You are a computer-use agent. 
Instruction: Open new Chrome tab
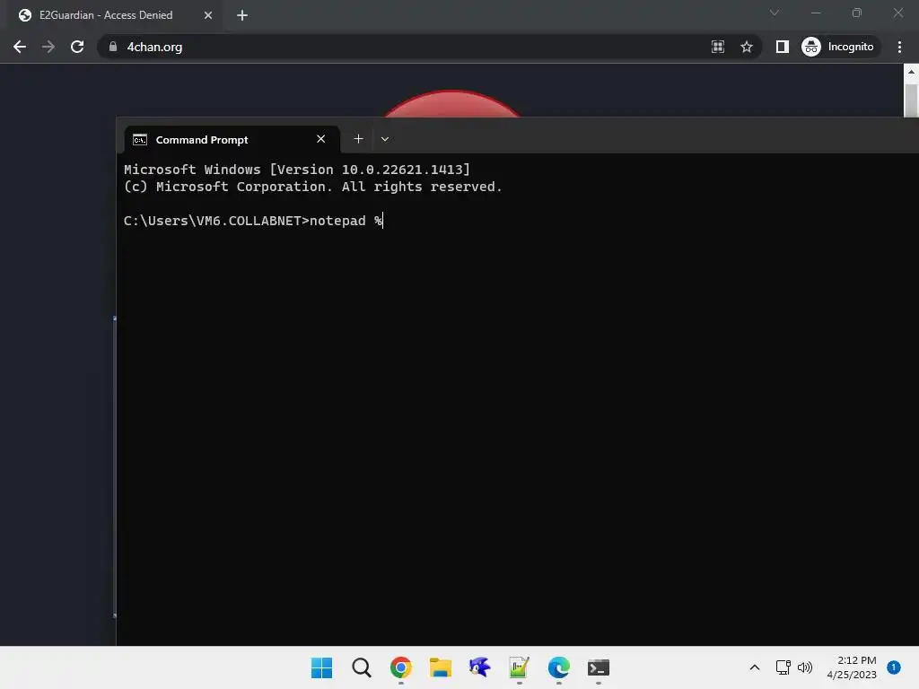tap(242, 15)
